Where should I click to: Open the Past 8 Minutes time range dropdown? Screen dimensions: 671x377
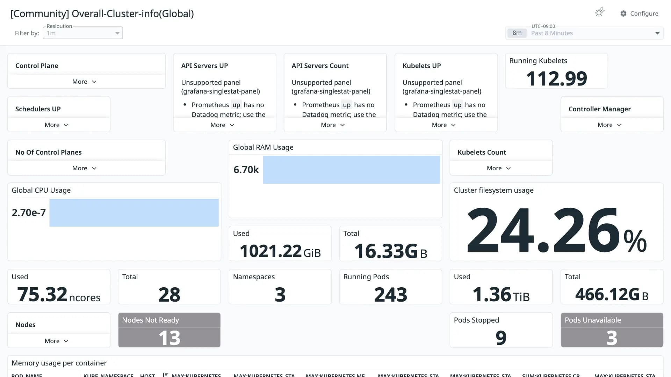point(584,33)
